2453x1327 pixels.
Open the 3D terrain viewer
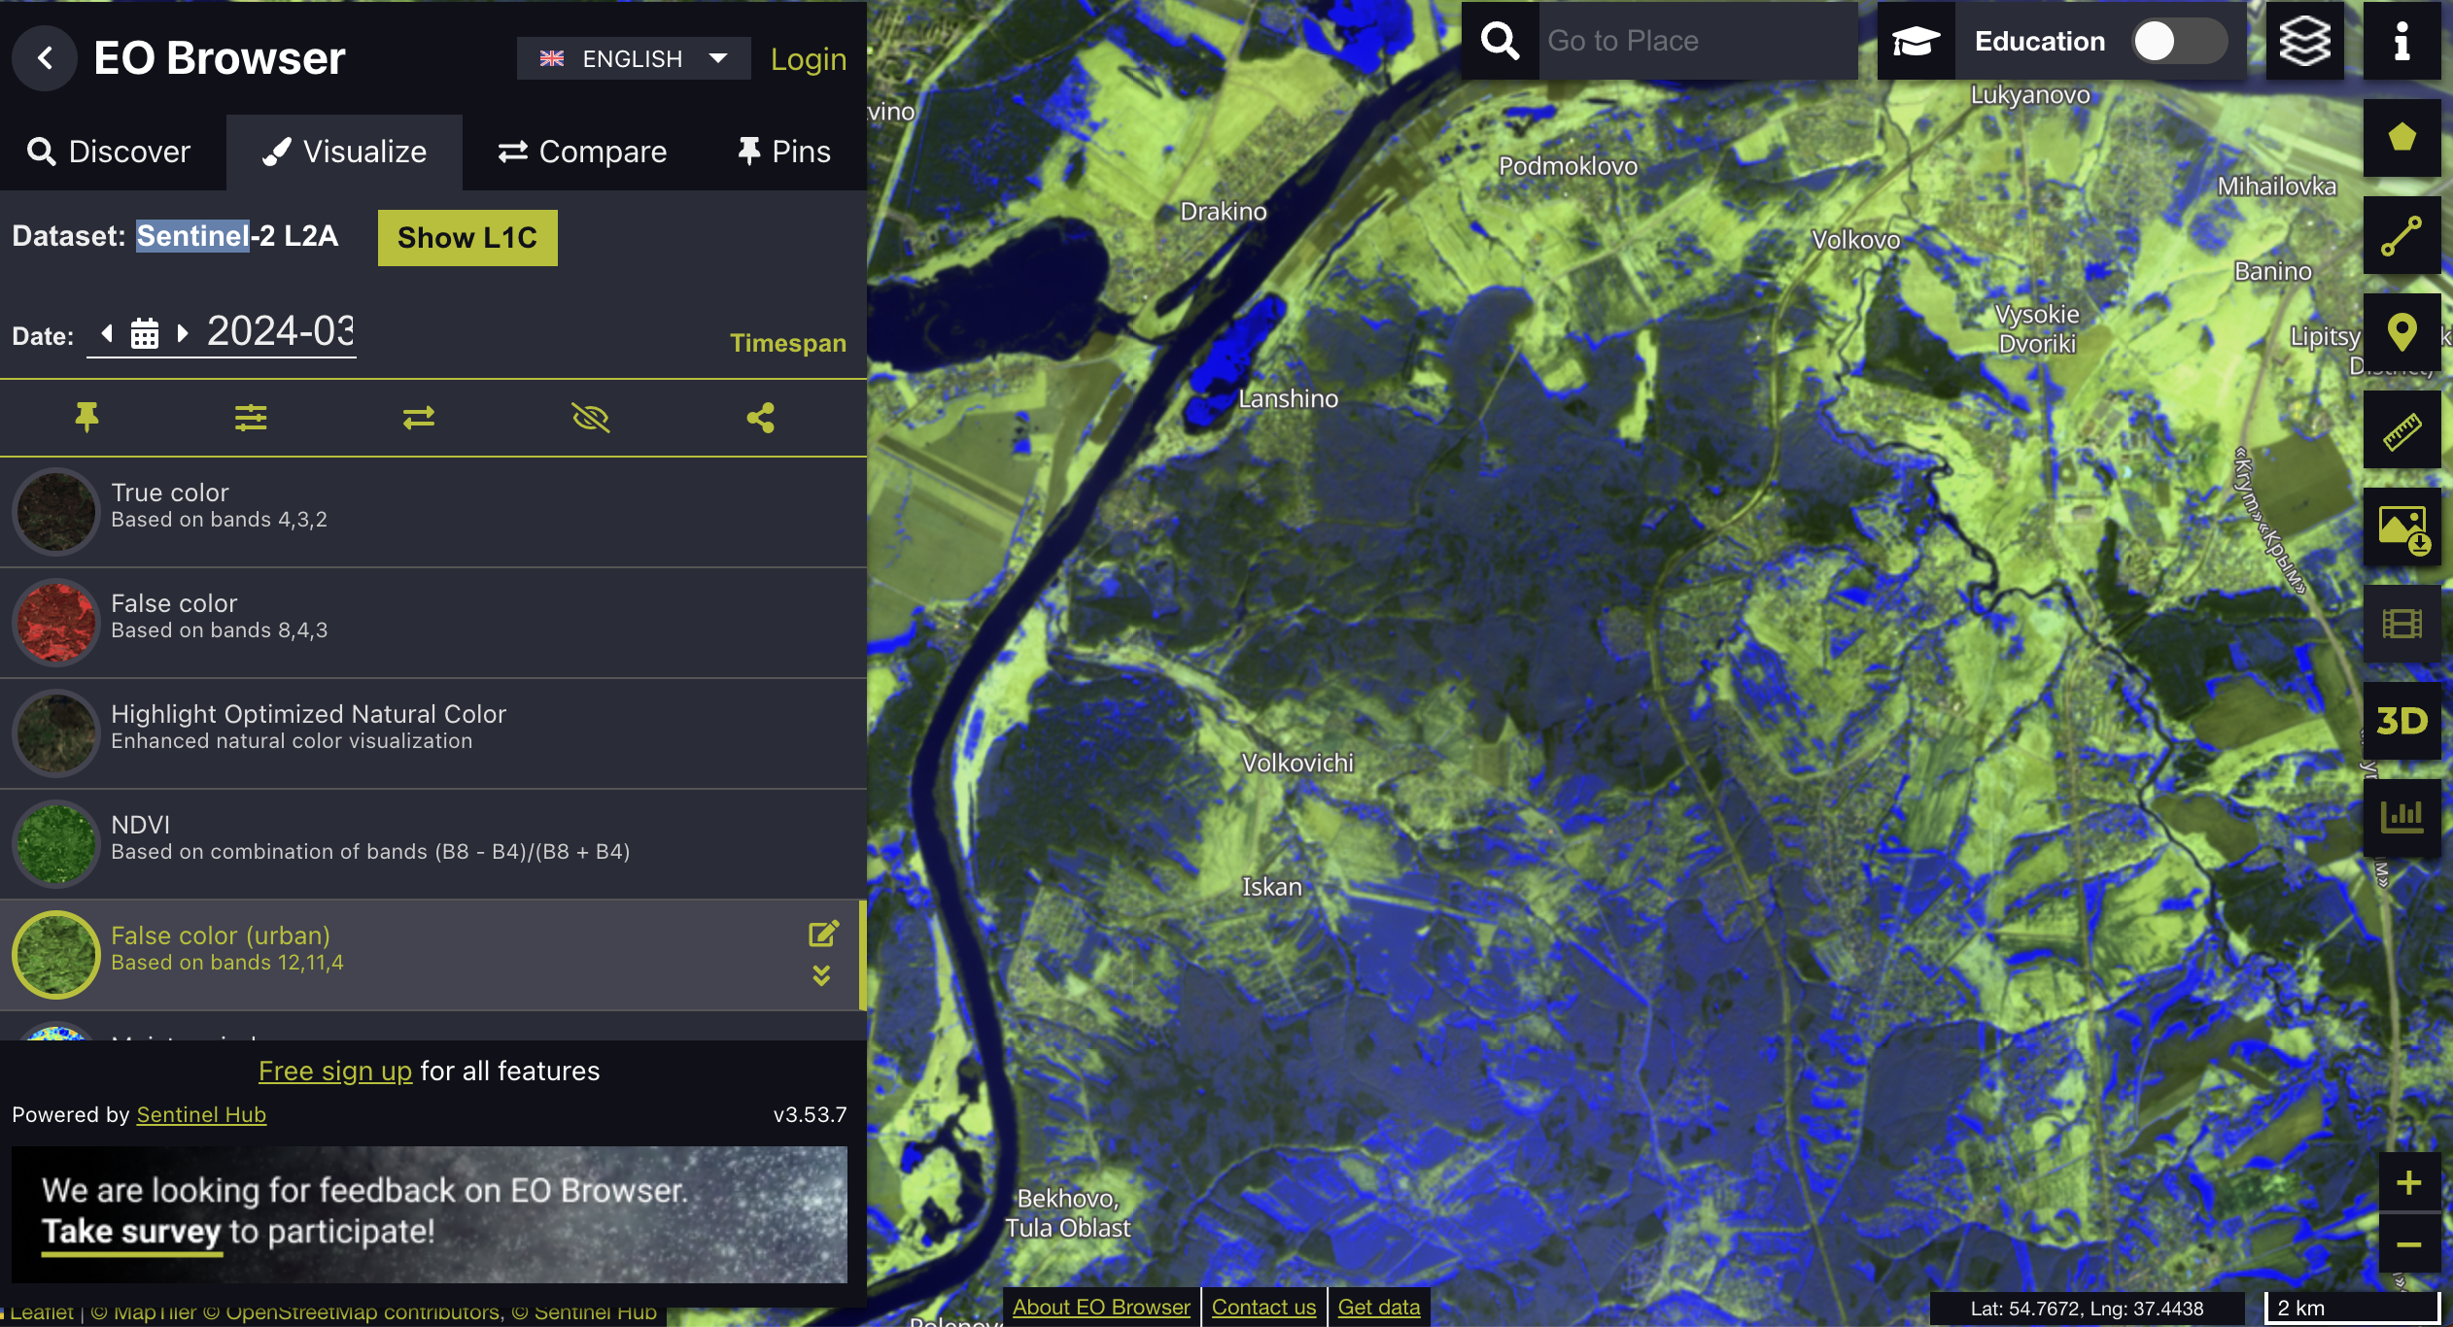[2401, 721]
